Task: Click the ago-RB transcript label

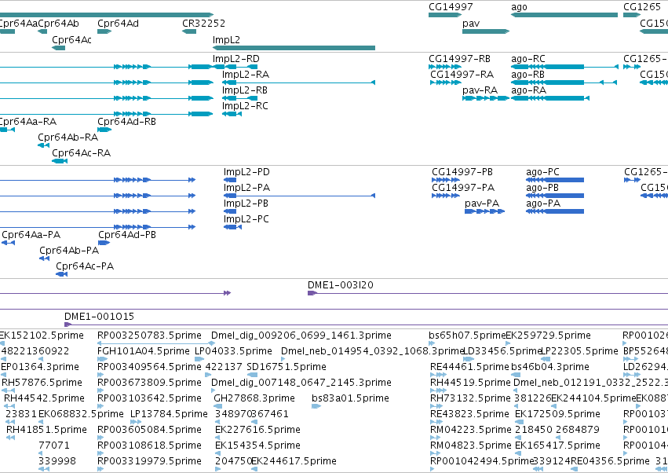Action: pyautogui.click(x=527, y=74)
